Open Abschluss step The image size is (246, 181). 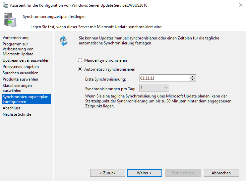click(x=12, y=108)
